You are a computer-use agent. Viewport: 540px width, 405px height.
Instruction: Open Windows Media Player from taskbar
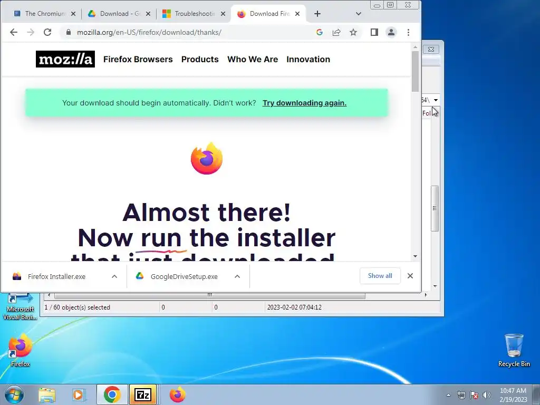click(x=79, y=394)
